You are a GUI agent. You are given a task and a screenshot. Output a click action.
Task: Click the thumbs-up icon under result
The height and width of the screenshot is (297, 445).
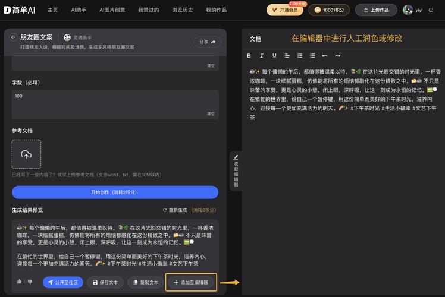[19, 282]
